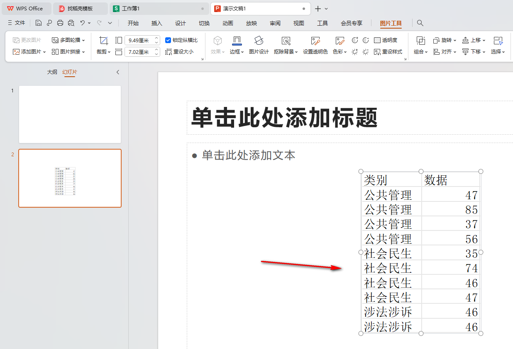Screen dimensions: 513x349
Task: Switch to the 动画 ribbon tab
Action: click(228, 23)
